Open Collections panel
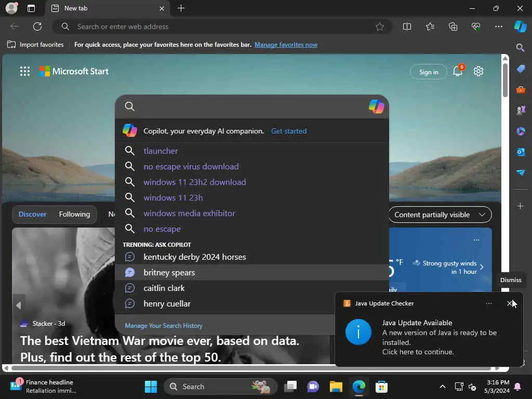This screenshot has height=399, width=532. [453, 26]
